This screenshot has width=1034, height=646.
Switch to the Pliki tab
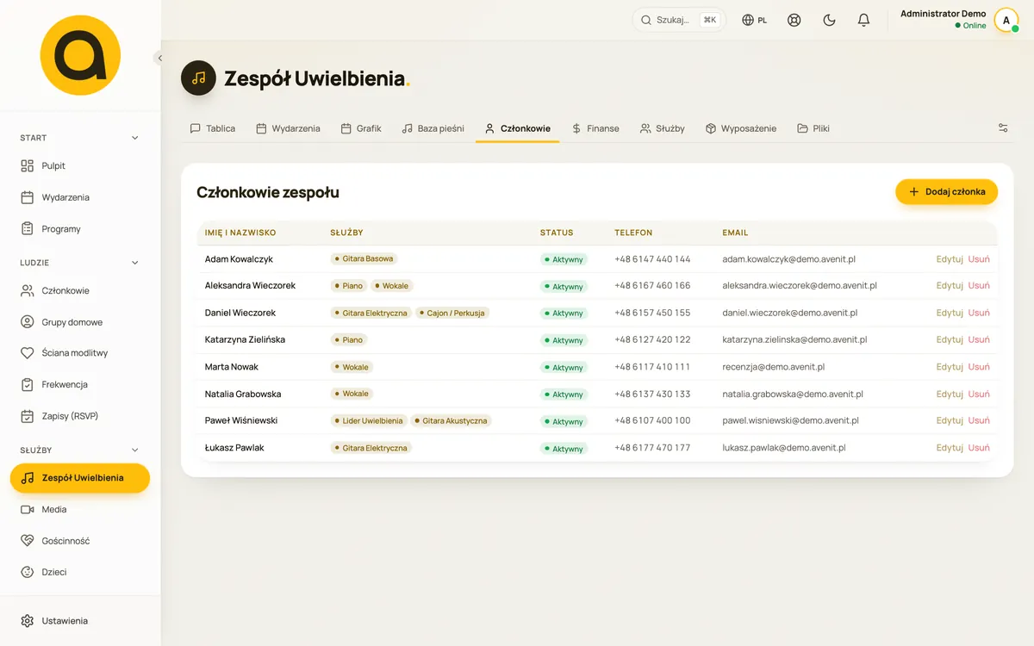813,128
